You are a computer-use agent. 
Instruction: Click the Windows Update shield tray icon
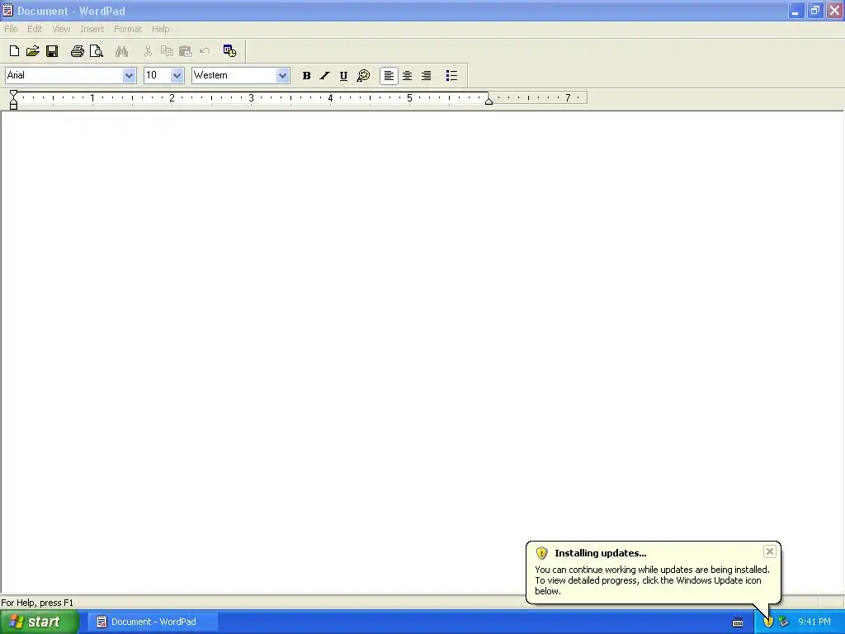click(768, 622)
